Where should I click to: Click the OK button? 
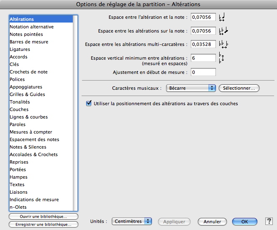point(245,222)
